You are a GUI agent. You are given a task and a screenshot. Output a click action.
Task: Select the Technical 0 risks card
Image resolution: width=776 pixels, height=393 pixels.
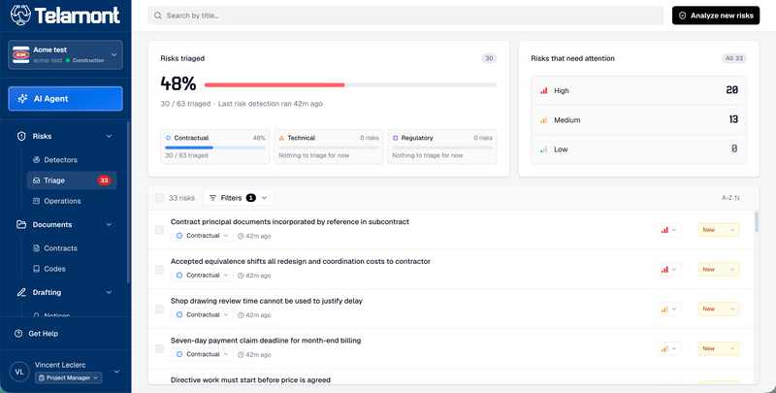329,147
